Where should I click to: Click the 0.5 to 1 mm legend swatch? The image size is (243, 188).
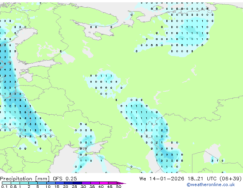click(15, 183)
